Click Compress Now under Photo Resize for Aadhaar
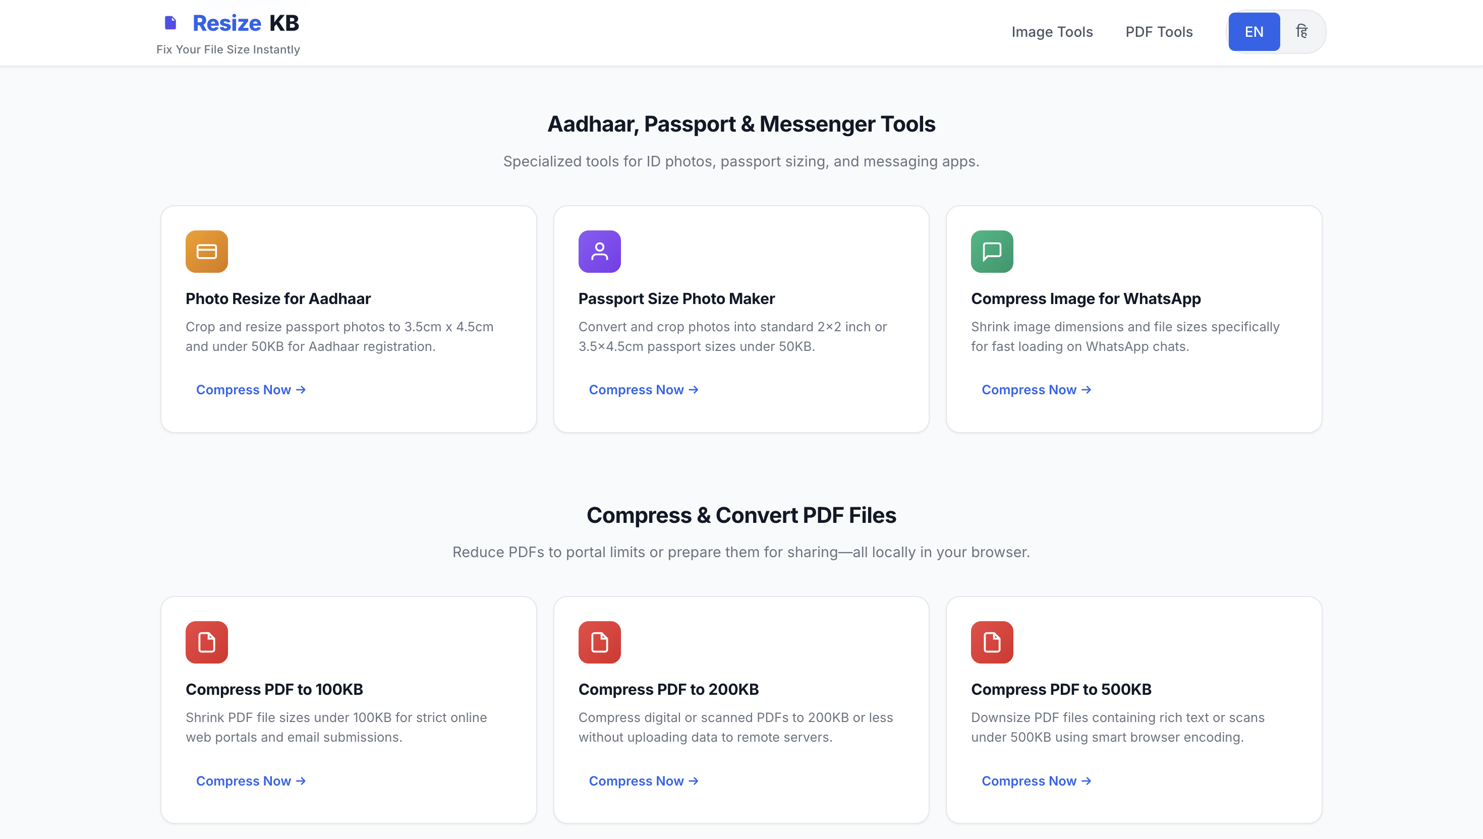 pos(251,390)
